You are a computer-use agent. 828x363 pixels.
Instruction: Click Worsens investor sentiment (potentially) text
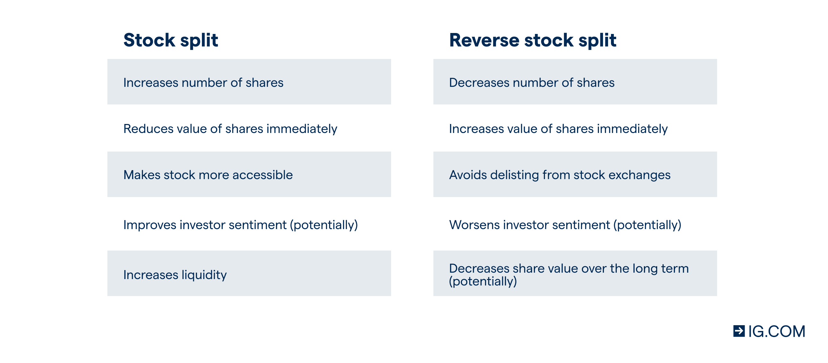565,225
